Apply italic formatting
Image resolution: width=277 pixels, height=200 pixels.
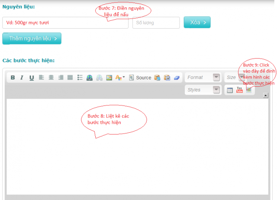[x=22, y=78]
